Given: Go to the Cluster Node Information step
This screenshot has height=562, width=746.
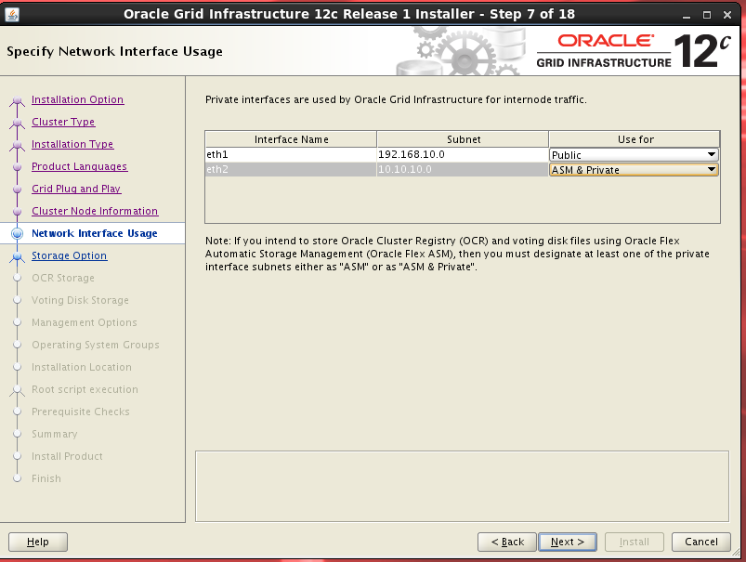Looking at the screenshot, I should tap(95, 211).
